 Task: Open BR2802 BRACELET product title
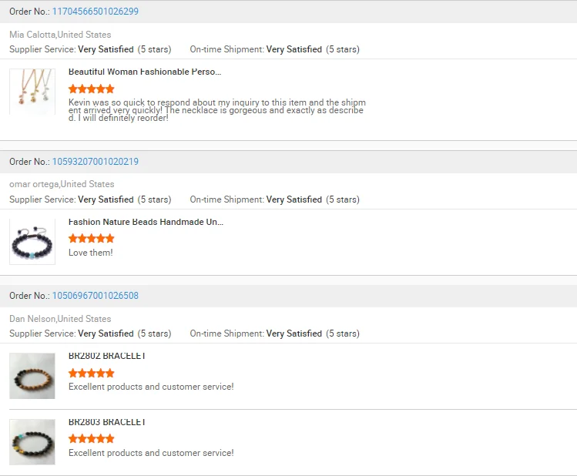point(107,356)
